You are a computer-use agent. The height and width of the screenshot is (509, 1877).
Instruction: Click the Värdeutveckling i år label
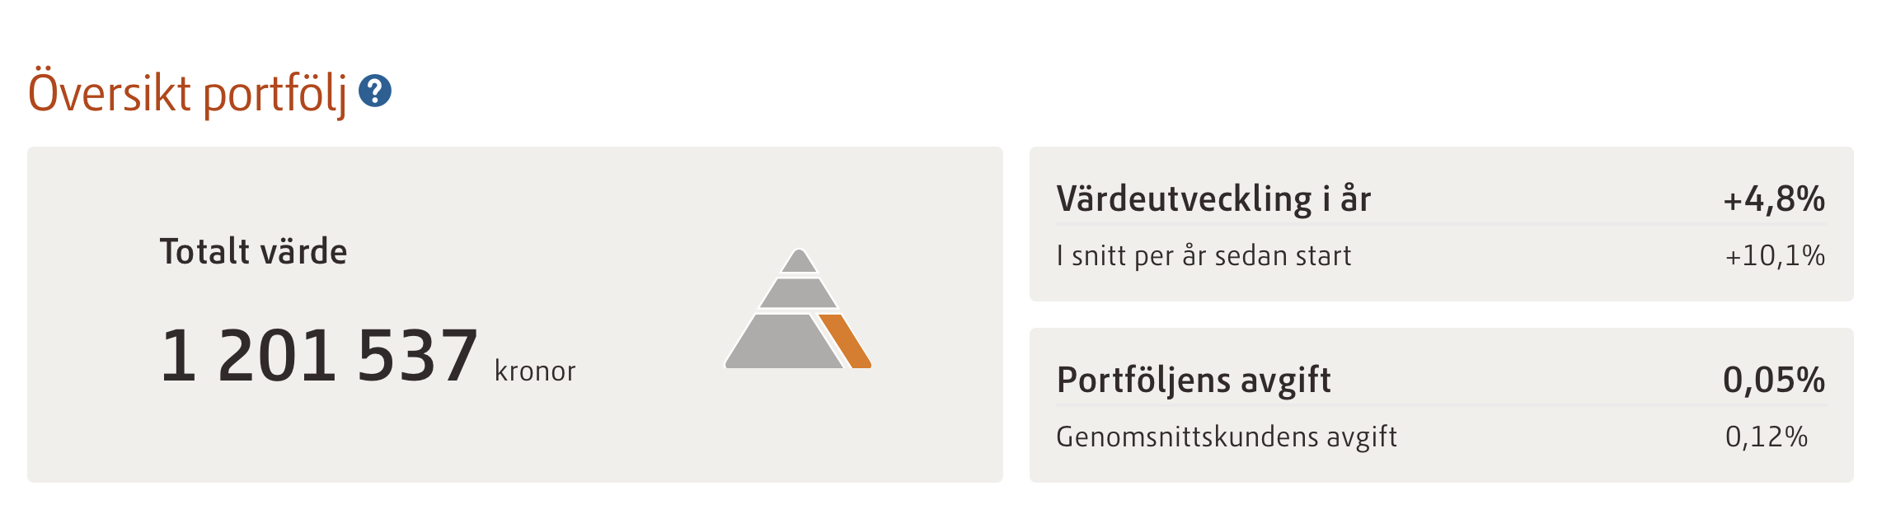[1213, 199]
